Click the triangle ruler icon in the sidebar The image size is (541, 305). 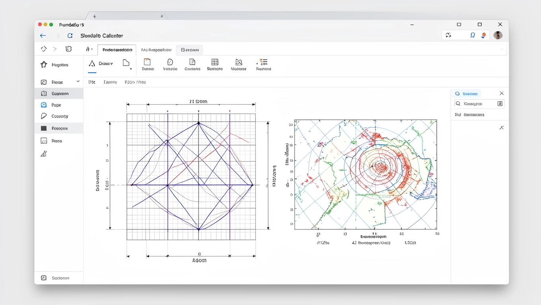coord(44,154)
